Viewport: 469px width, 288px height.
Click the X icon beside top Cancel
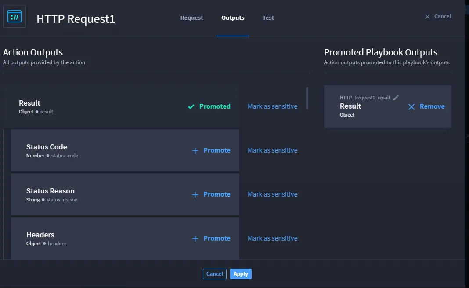427,17
